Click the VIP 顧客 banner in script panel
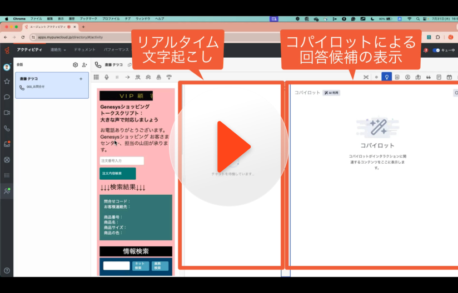Screen dimensions: 458x293 (126, 95)
